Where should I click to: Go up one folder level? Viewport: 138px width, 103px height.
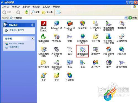26,12
